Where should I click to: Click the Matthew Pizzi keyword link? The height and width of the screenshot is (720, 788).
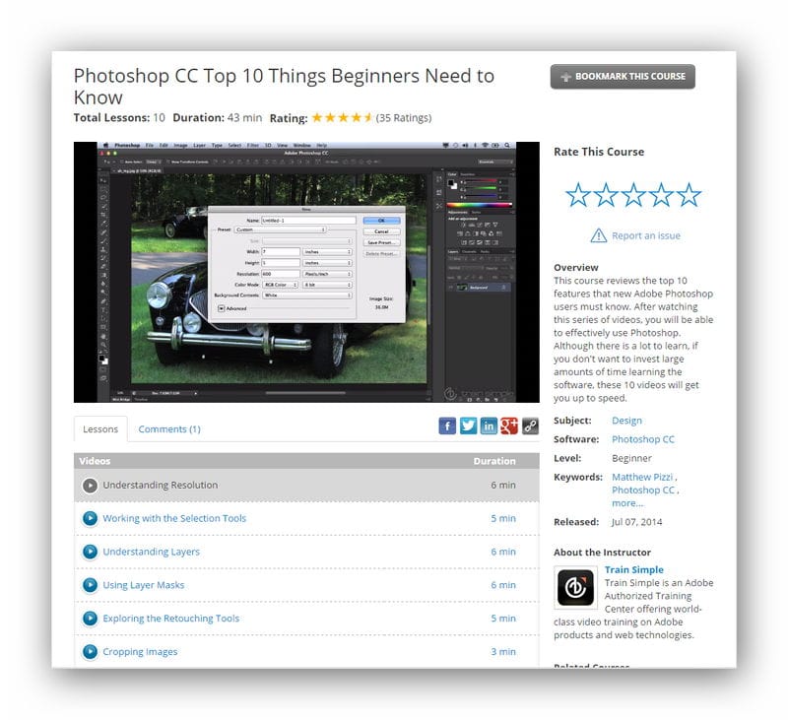(x=642, y=477)
